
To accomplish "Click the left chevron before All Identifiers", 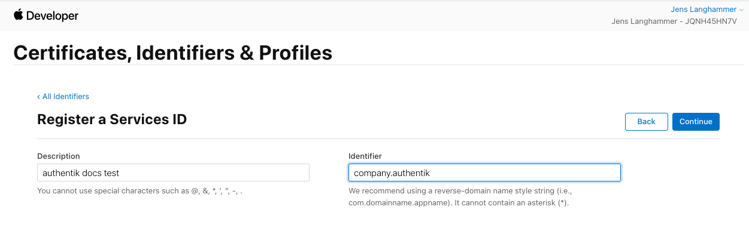I will pos(39,96).
